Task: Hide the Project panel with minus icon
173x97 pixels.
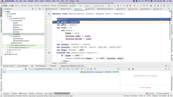Action: tap(43, 9)
